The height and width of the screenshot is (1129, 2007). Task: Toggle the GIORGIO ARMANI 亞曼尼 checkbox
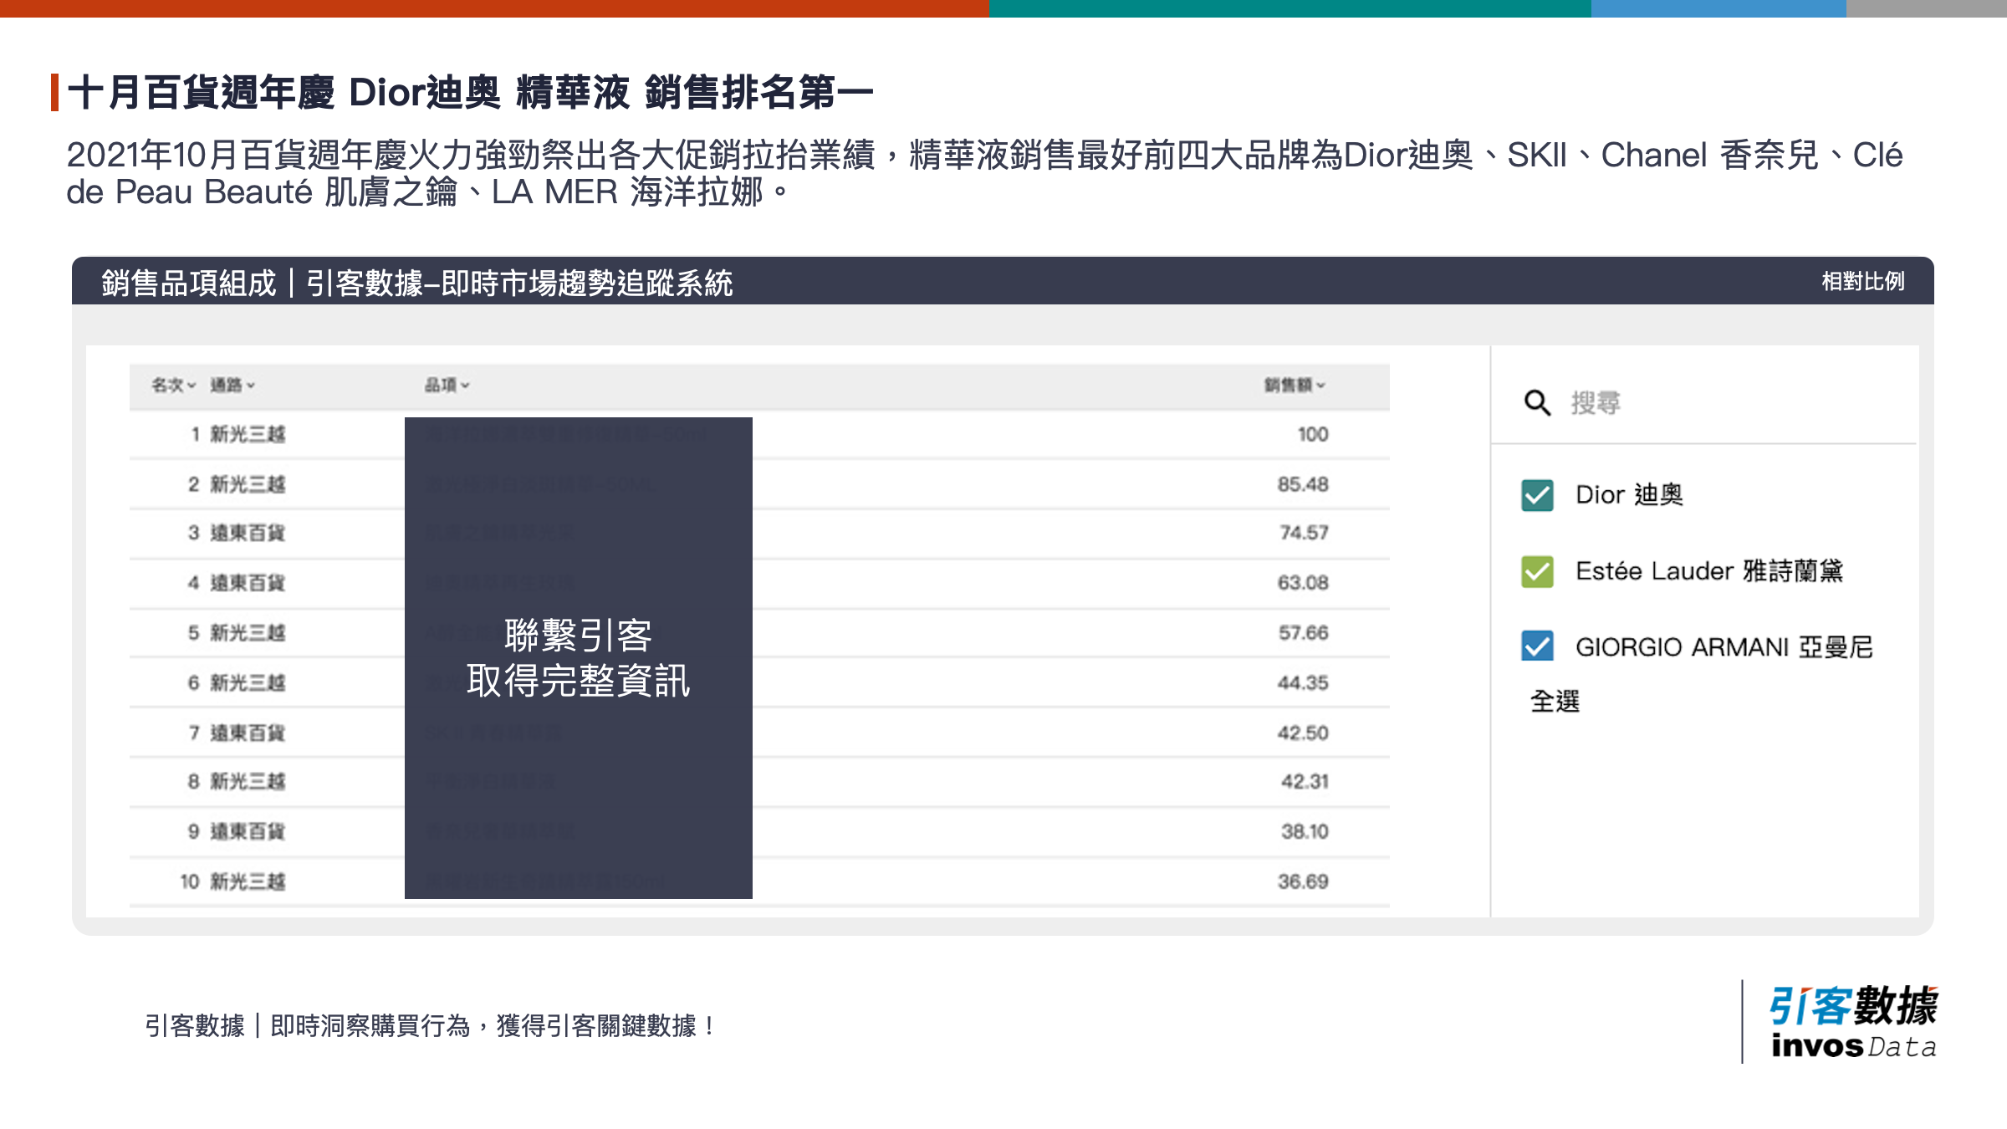pos(1537,646)
